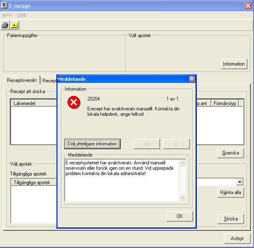Click the printer icon in the toolbar
The image size is (254, 248).
(x=5, y=25)
